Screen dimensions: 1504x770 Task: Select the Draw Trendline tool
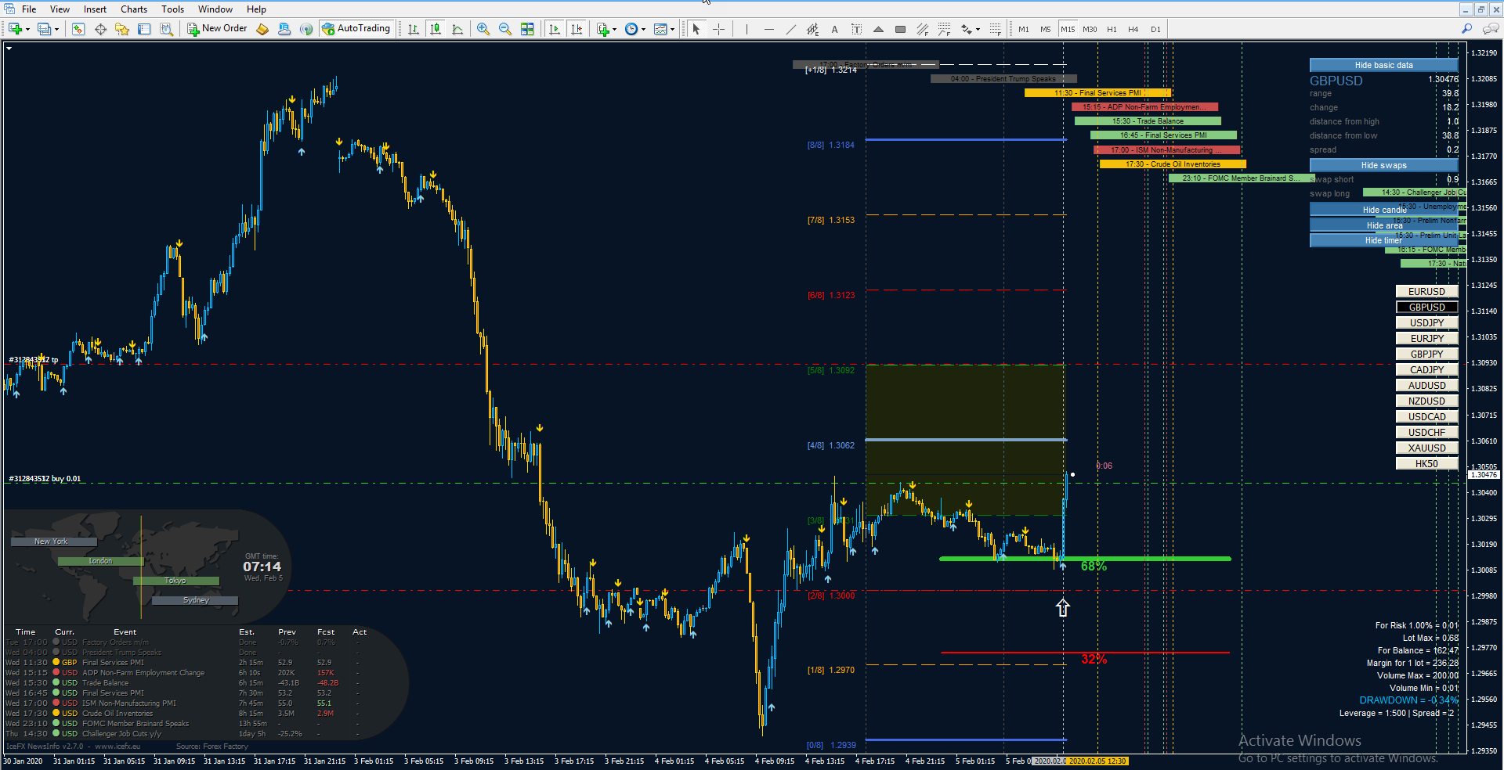click(790, 29)
